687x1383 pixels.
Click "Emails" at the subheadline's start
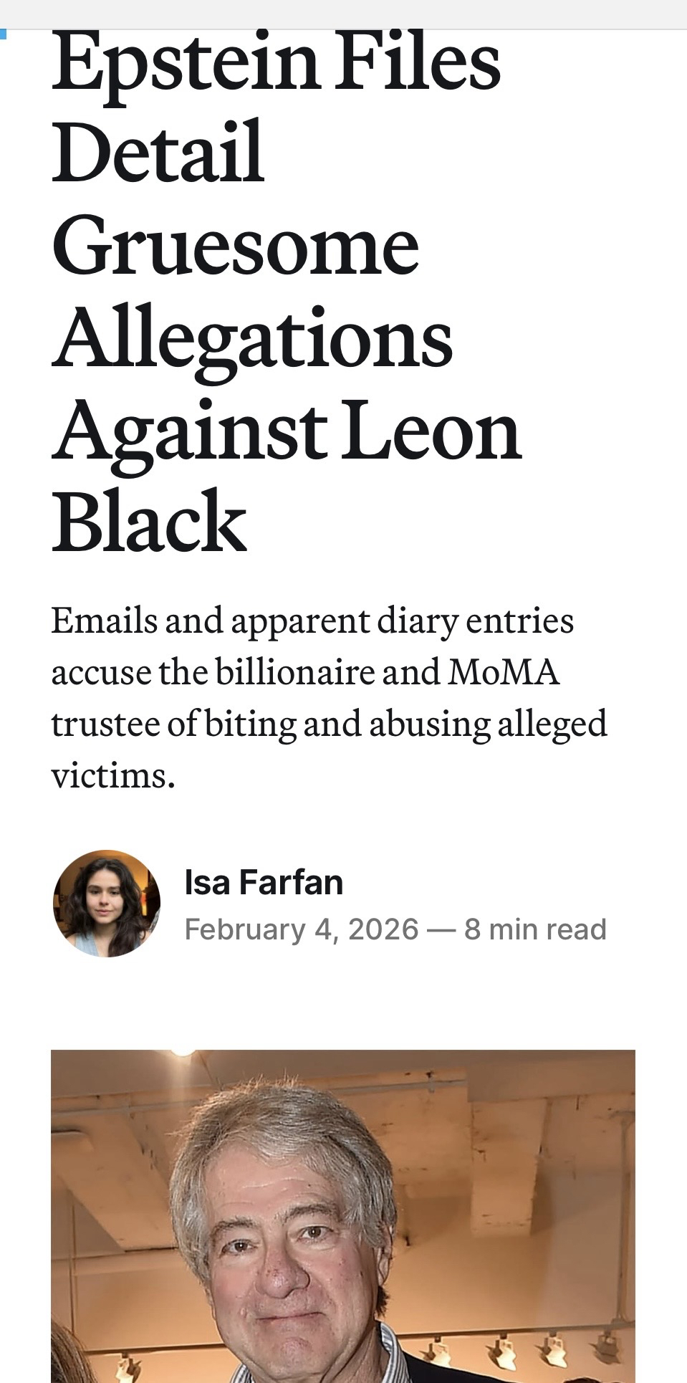coord(104,621)
